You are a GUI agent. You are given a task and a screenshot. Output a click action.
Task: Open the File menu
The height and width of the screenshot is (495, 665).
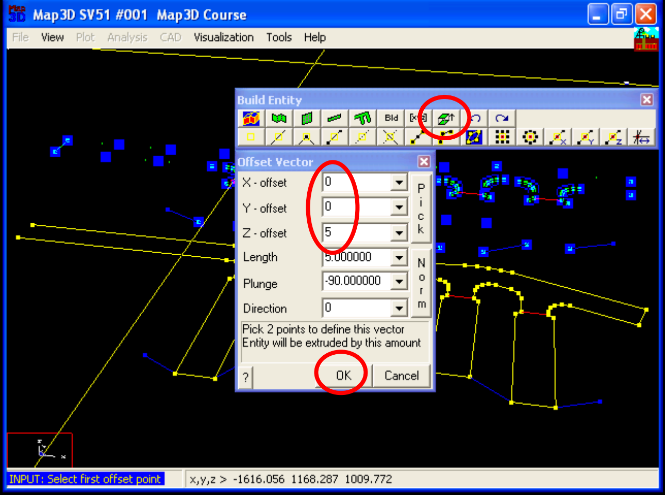21,38
